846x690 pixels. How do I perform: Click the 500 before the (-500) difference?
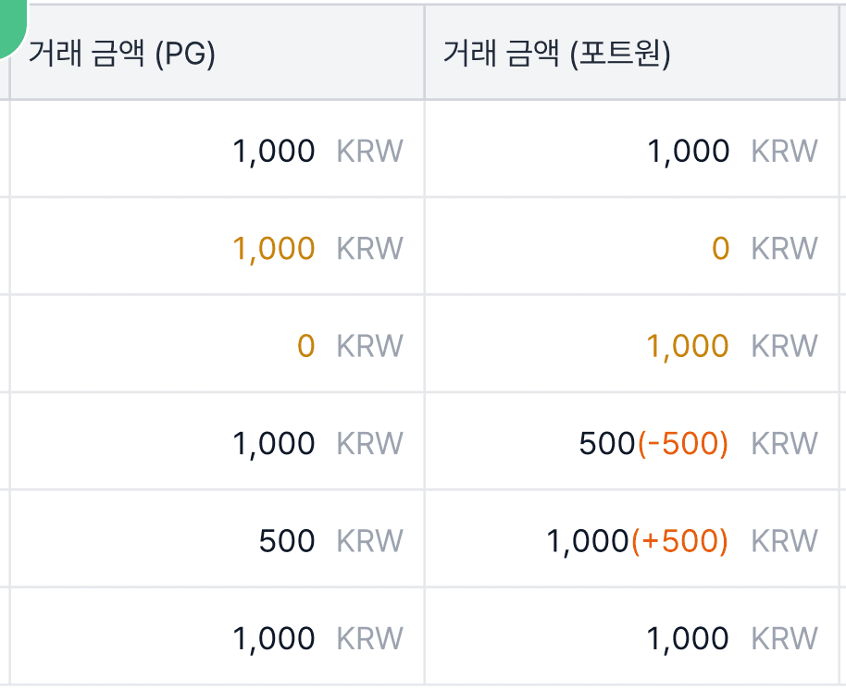607,444
